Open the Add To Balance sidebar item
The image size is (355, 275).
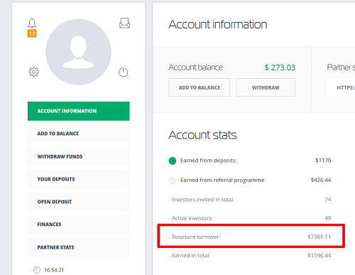click(x=79, y=134)
